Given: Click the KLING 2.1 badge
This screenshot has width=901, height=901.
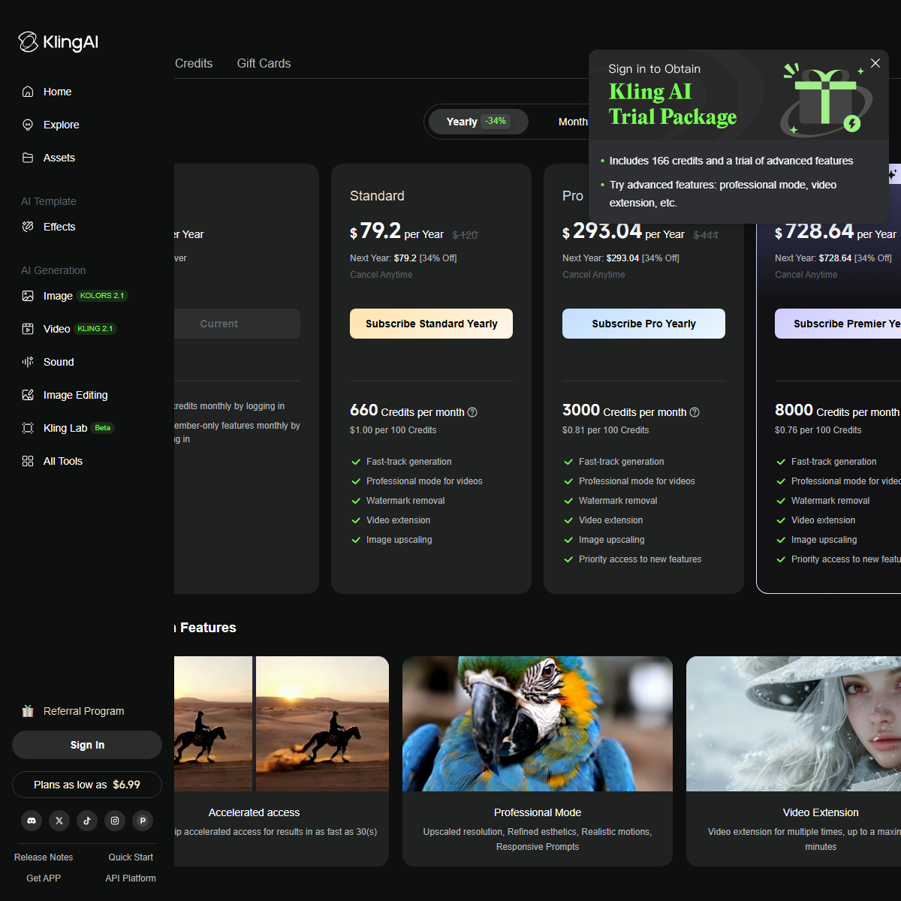Looking at the screenshot, I should [95, 329].
